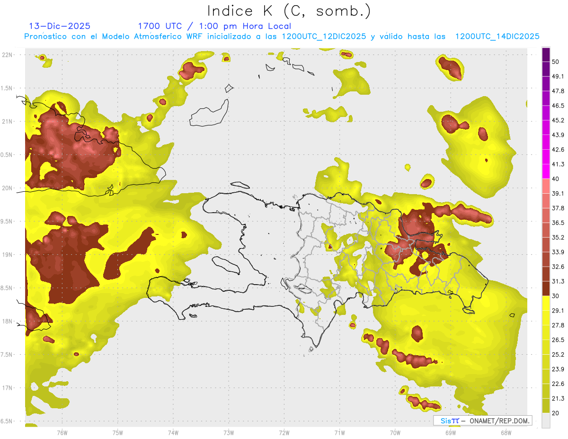Click the color scale value 42.6

[x=558, y=150]
